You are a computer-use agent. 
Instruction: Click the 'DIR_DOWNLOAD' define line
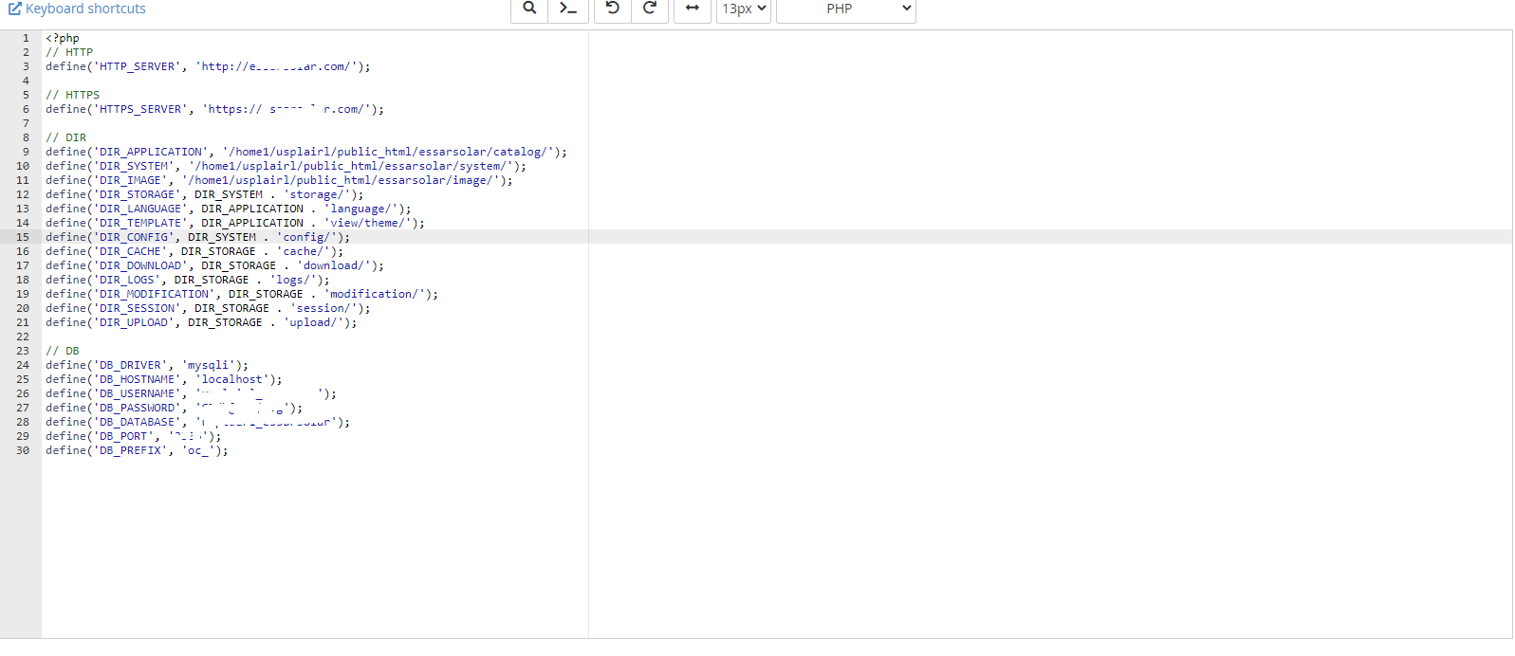click(214, 265)
